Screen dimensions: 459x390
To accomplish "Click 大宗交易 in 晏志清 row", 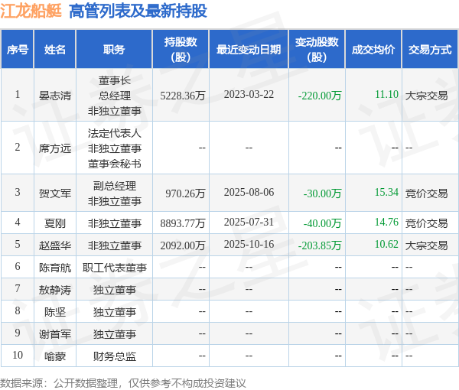I will tap(427, 96).
